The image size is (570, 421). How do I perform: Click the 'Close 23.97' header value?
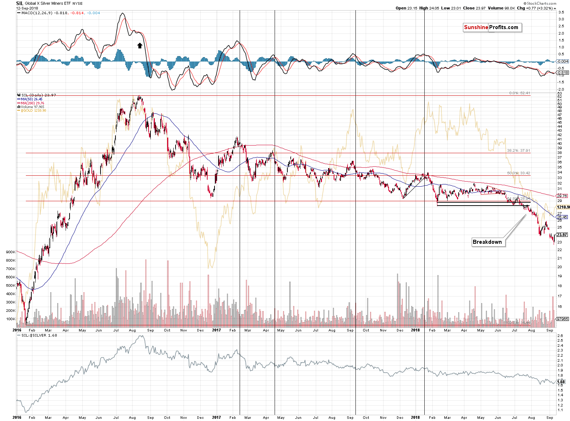tap(474, 8)
